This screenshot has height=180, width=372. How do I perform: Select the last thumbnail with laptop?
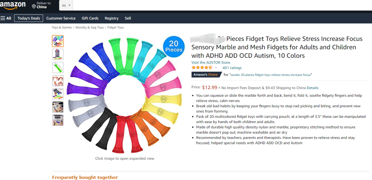[x=58, y=120]
